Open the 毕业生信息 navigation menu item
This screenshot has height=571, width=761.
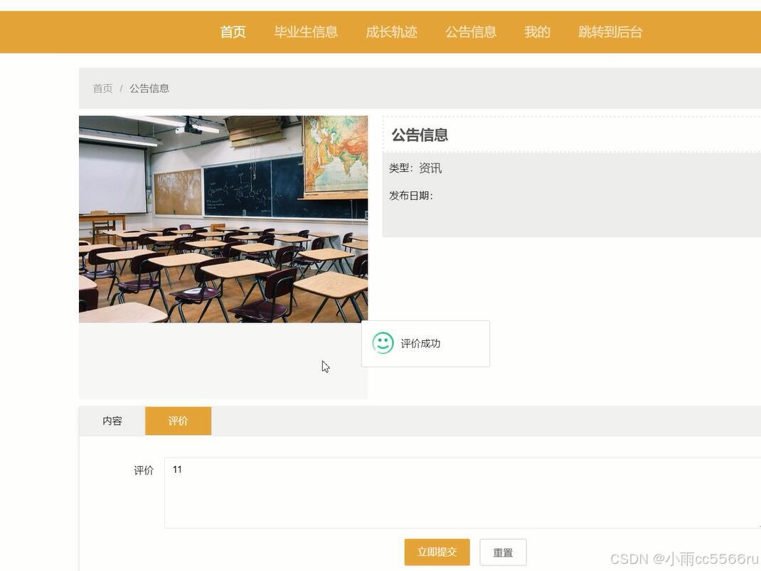coord(307,31)
